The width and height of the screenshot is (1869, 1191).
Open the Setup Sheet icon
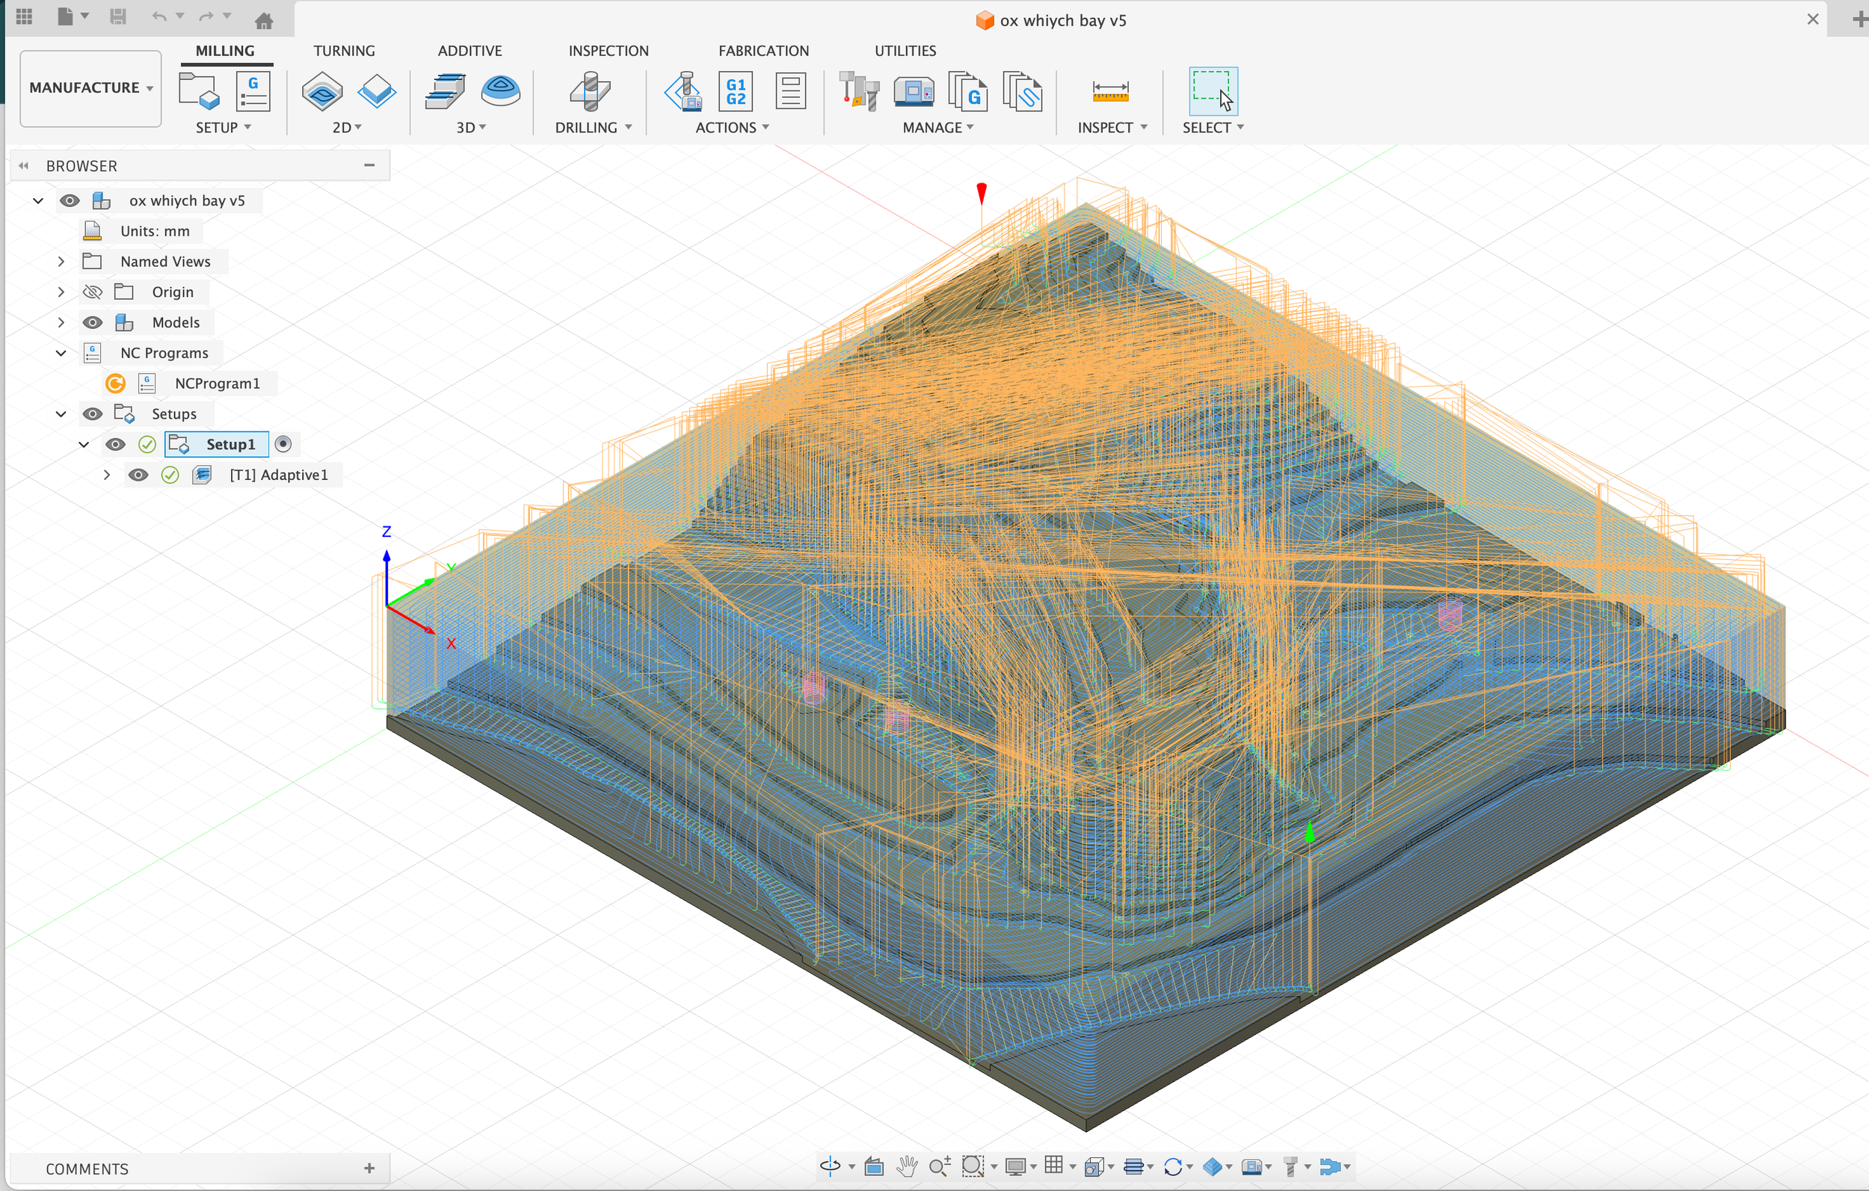coord(790,92)
